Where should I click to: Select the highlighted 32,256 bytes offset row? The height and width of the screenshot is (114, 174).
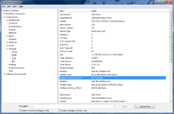113,78
